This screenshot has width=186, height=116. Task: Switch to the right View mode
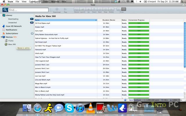click(124, 9)
